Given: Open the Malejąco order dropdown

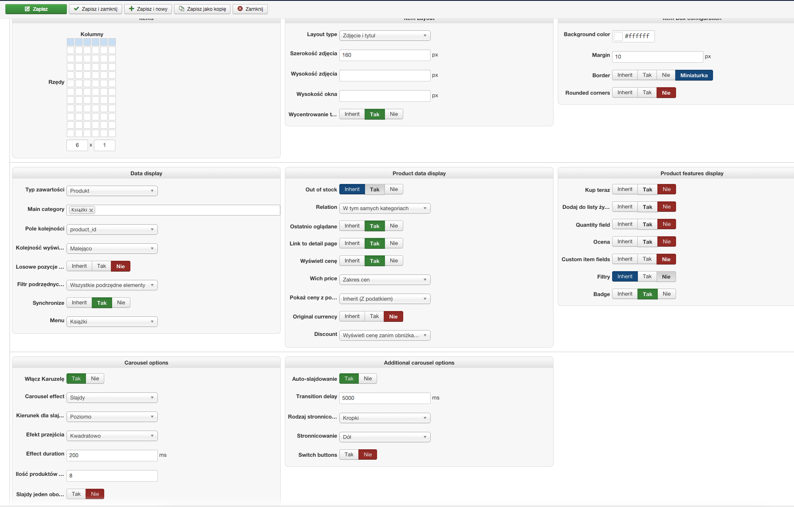Looking at the screenshot, I should click(x=112, y=249).
